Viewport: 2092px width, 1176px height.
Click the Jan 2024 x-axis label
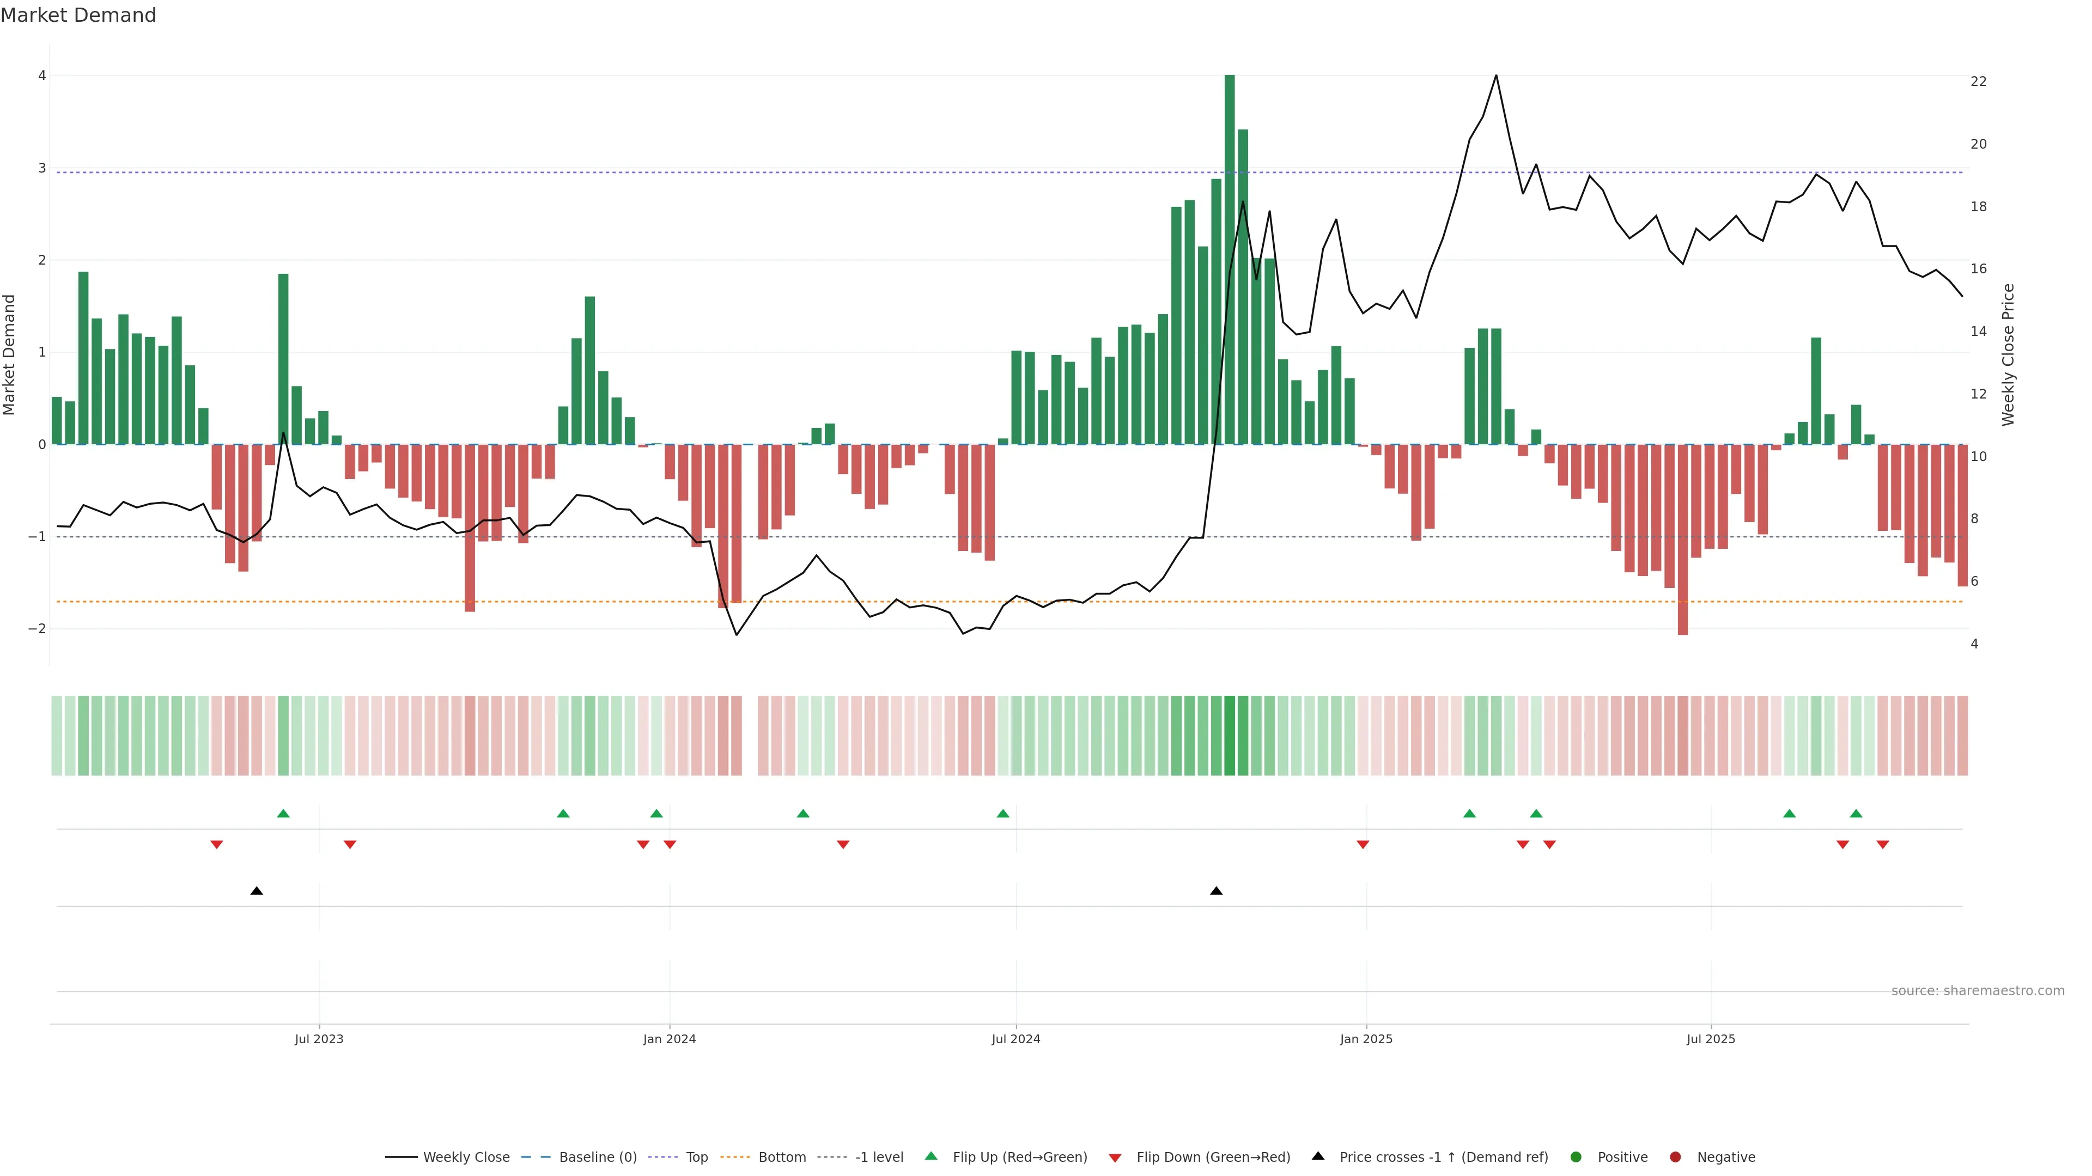point(669,1039)
